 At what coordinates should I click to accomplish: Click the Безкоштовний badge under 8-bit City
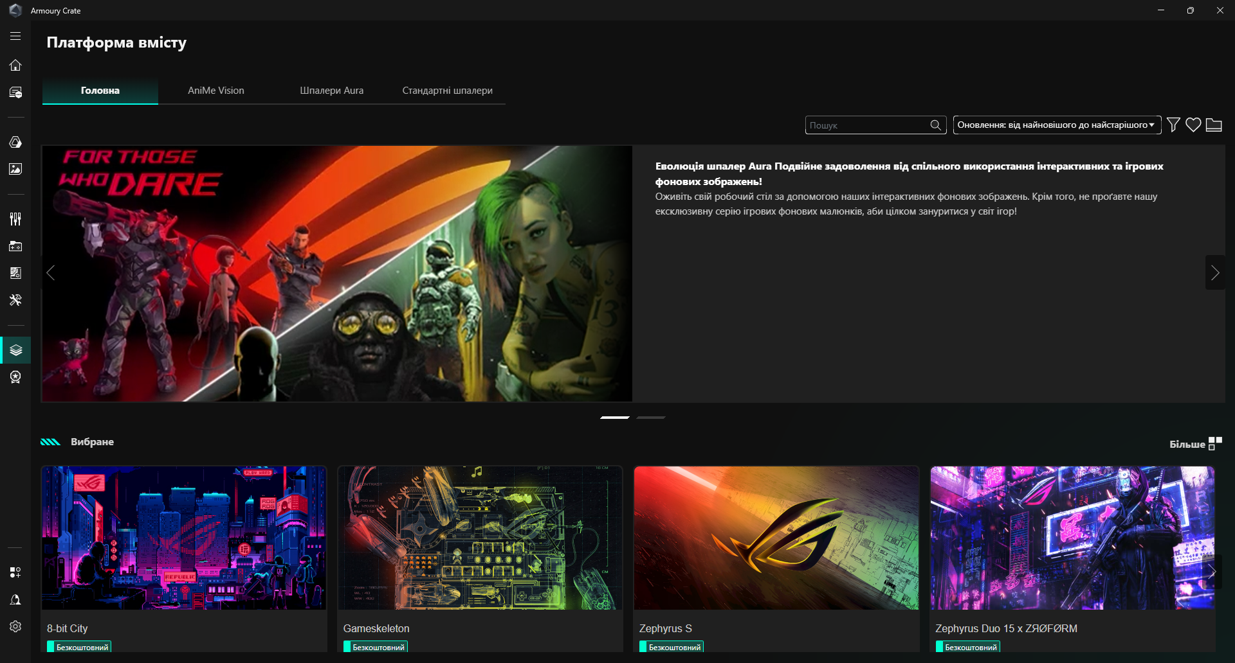79,647
